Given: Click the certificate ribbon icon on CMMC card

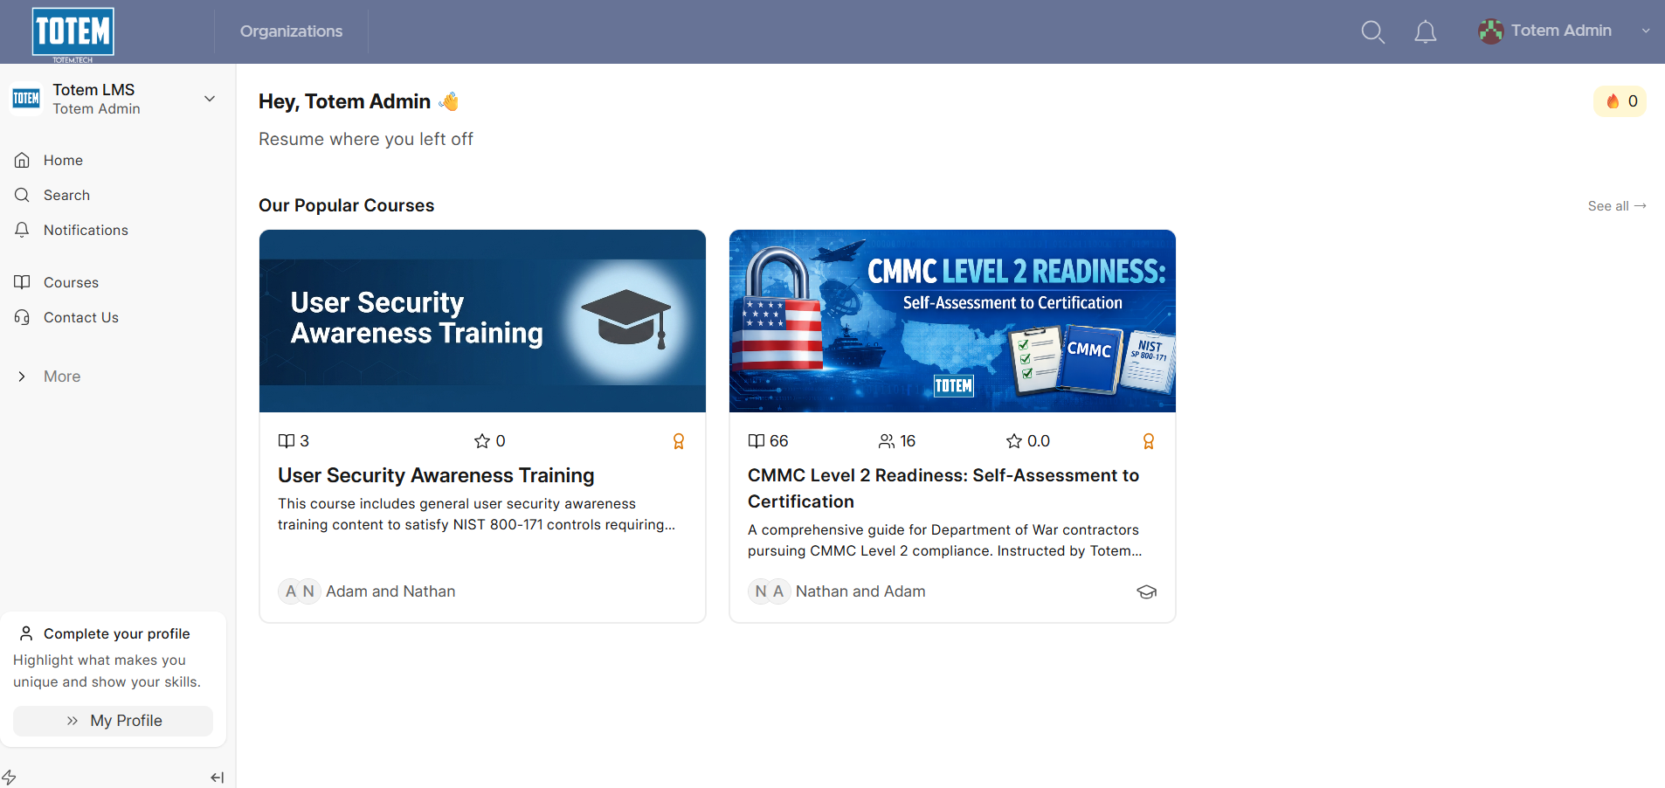Looking at the screenshot, I should click(1149, 441).
